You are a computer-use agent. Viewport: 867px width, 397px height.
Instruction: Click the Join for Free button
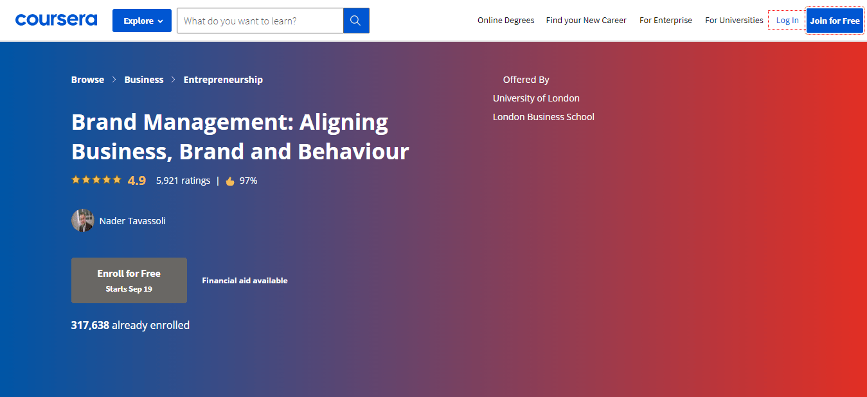pos(834,21)
